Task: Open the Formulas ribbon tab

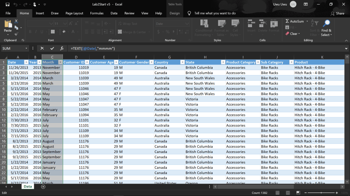Action: (97, 13)
